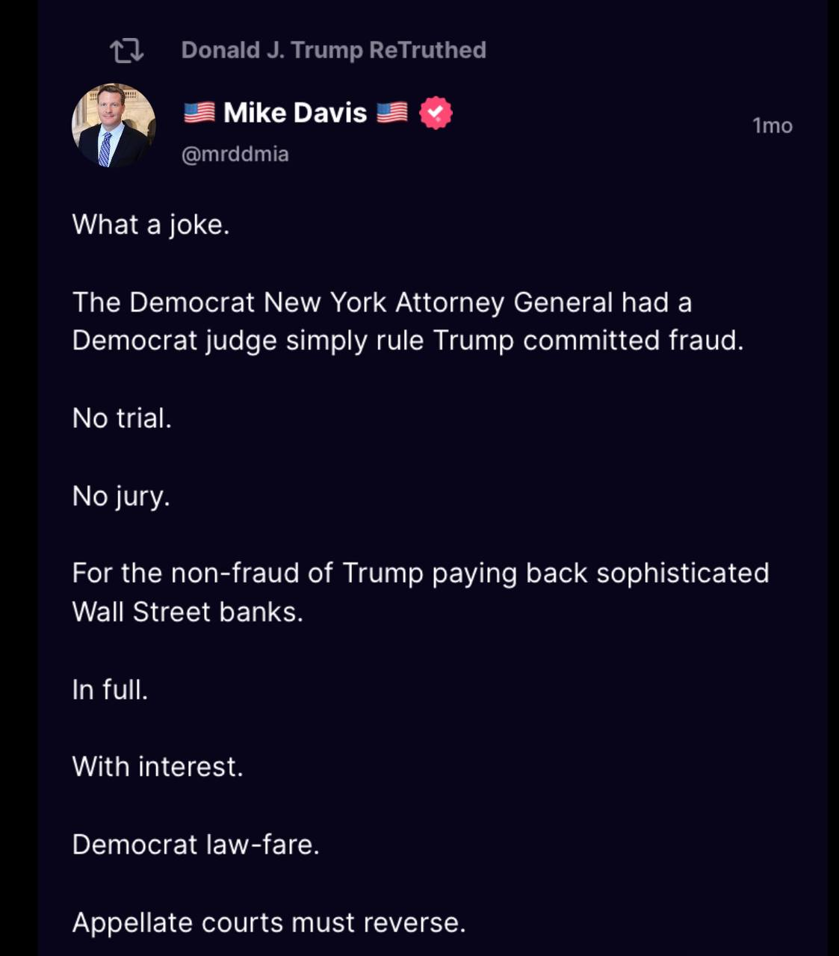Click the word "ReTruthed" in the header
Image resolution: width=839 pixels, height=956 pixels.
click(x=427, y=50)
